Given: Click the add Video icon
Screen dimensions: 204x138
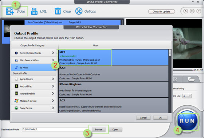Looking at the screenshot, I should (10, 11).
